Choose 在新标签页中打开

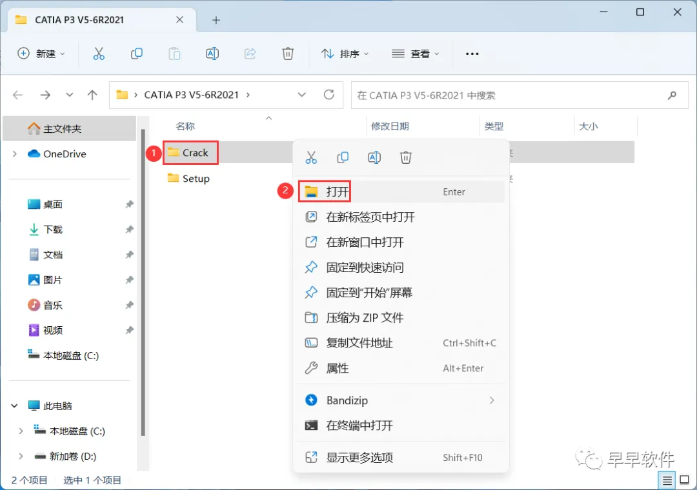point(401,217)
